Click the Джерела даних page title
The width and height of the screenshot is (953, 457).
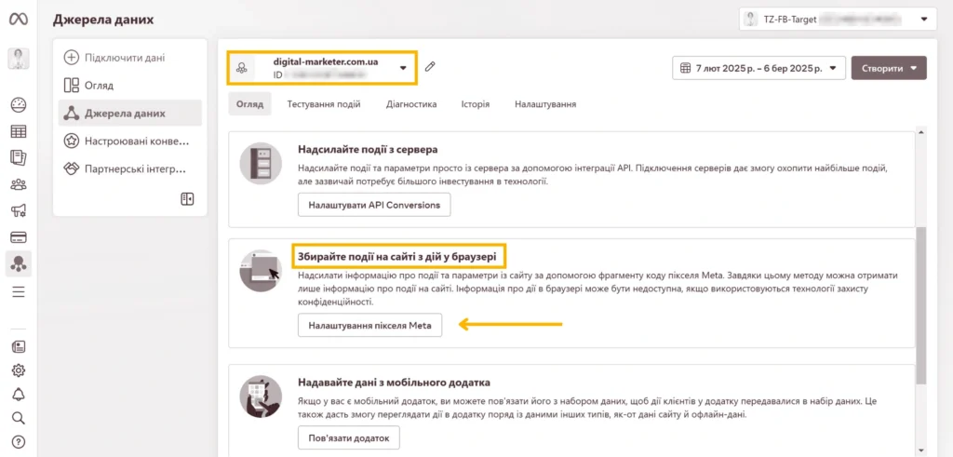pyautogui.click(x=103, y=20)
